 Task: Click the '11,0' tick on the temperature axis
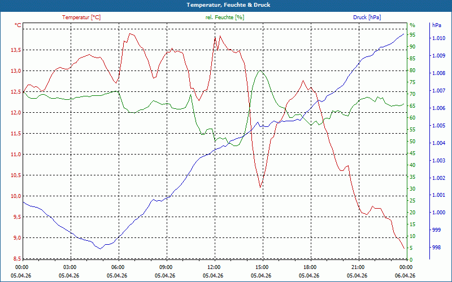[x=16, y=154]
